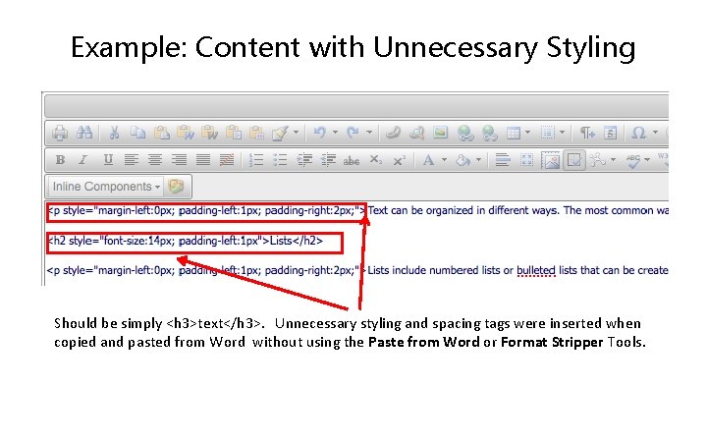Toggle Superscript formatting
Screen dimensions: 707x442
(x=399, y=160)
